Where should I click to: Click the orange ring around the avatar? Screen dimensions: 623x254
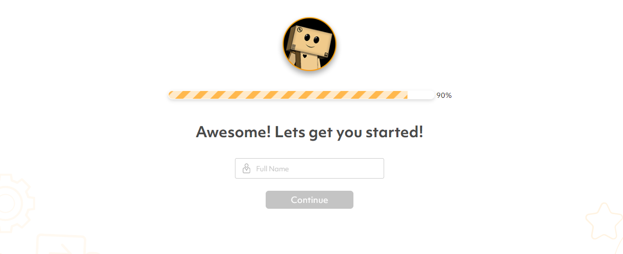(x=310, y=18)
